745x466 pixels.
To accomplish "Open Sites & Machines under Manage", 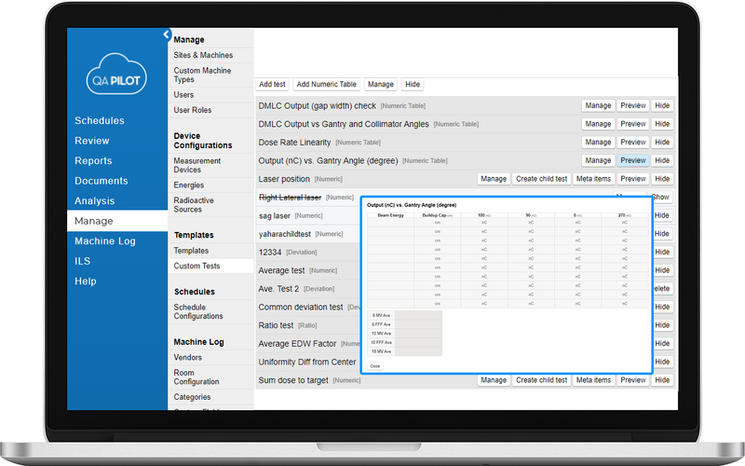I will coord(203,55).
